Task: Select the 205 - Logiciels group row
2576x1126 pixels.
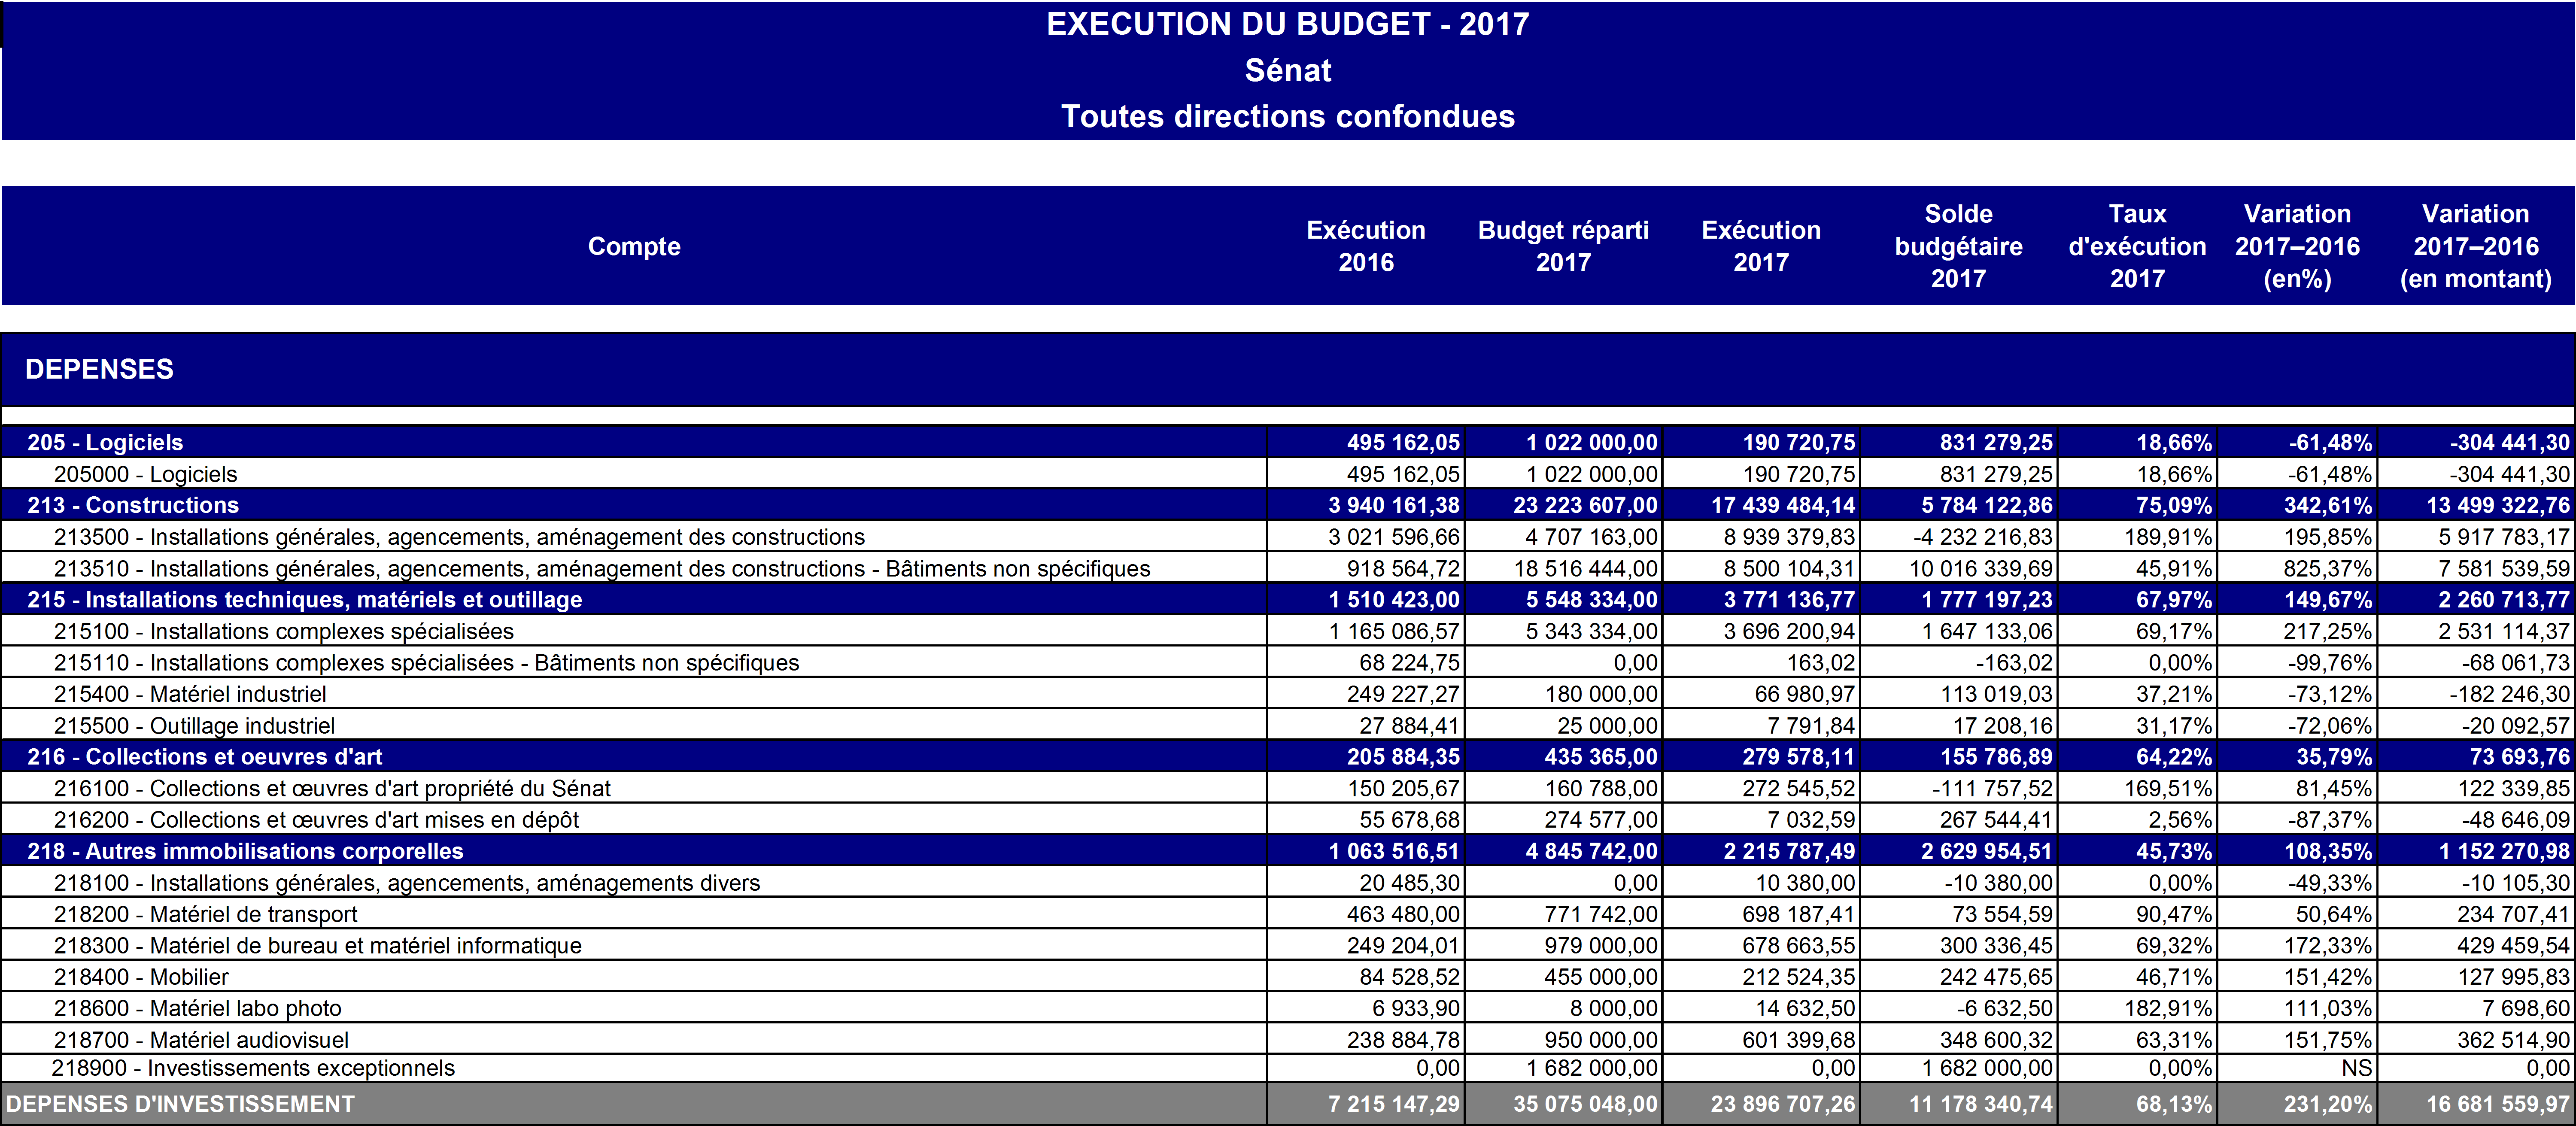Action: click(x=105, y=442)
